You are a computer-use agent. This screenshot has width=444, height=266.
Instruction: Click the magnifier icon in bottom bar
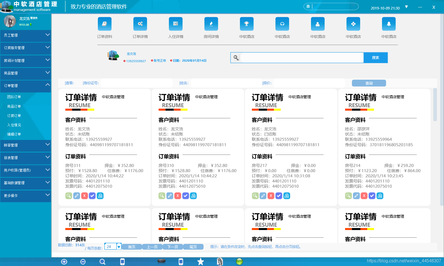(102, 262)
